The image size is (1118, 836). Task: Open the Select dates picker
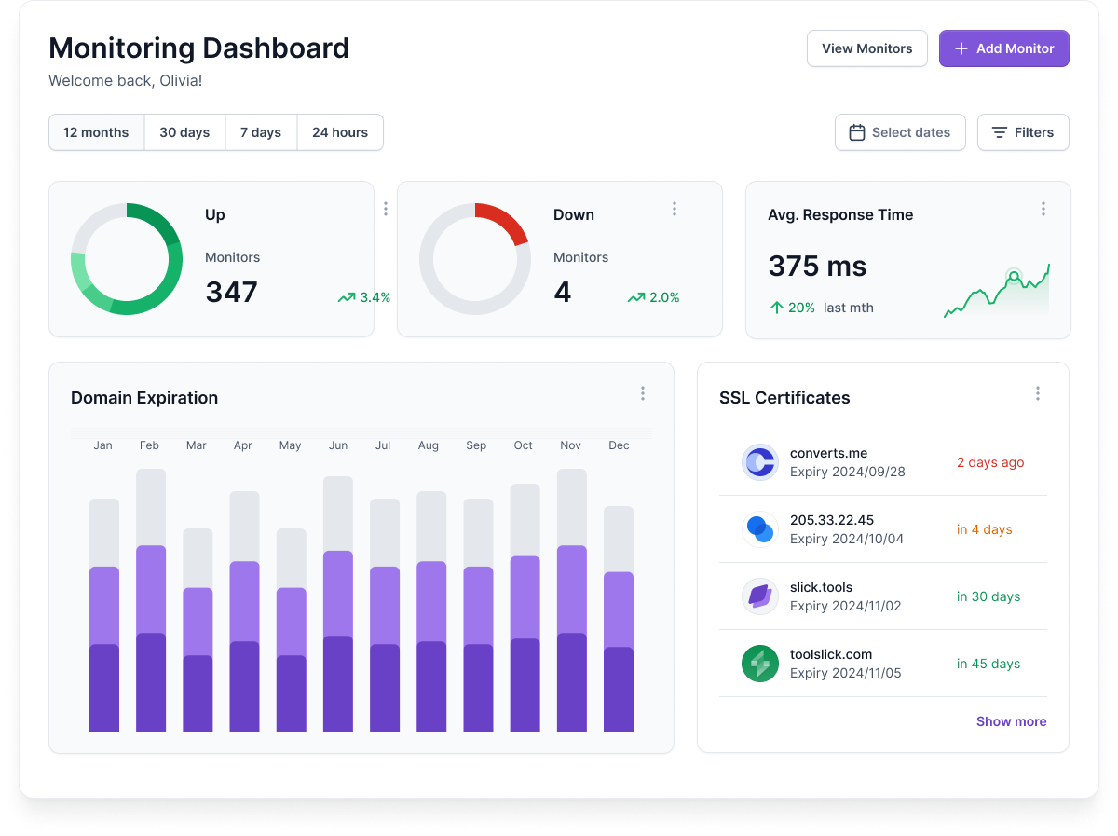[900, 132]
